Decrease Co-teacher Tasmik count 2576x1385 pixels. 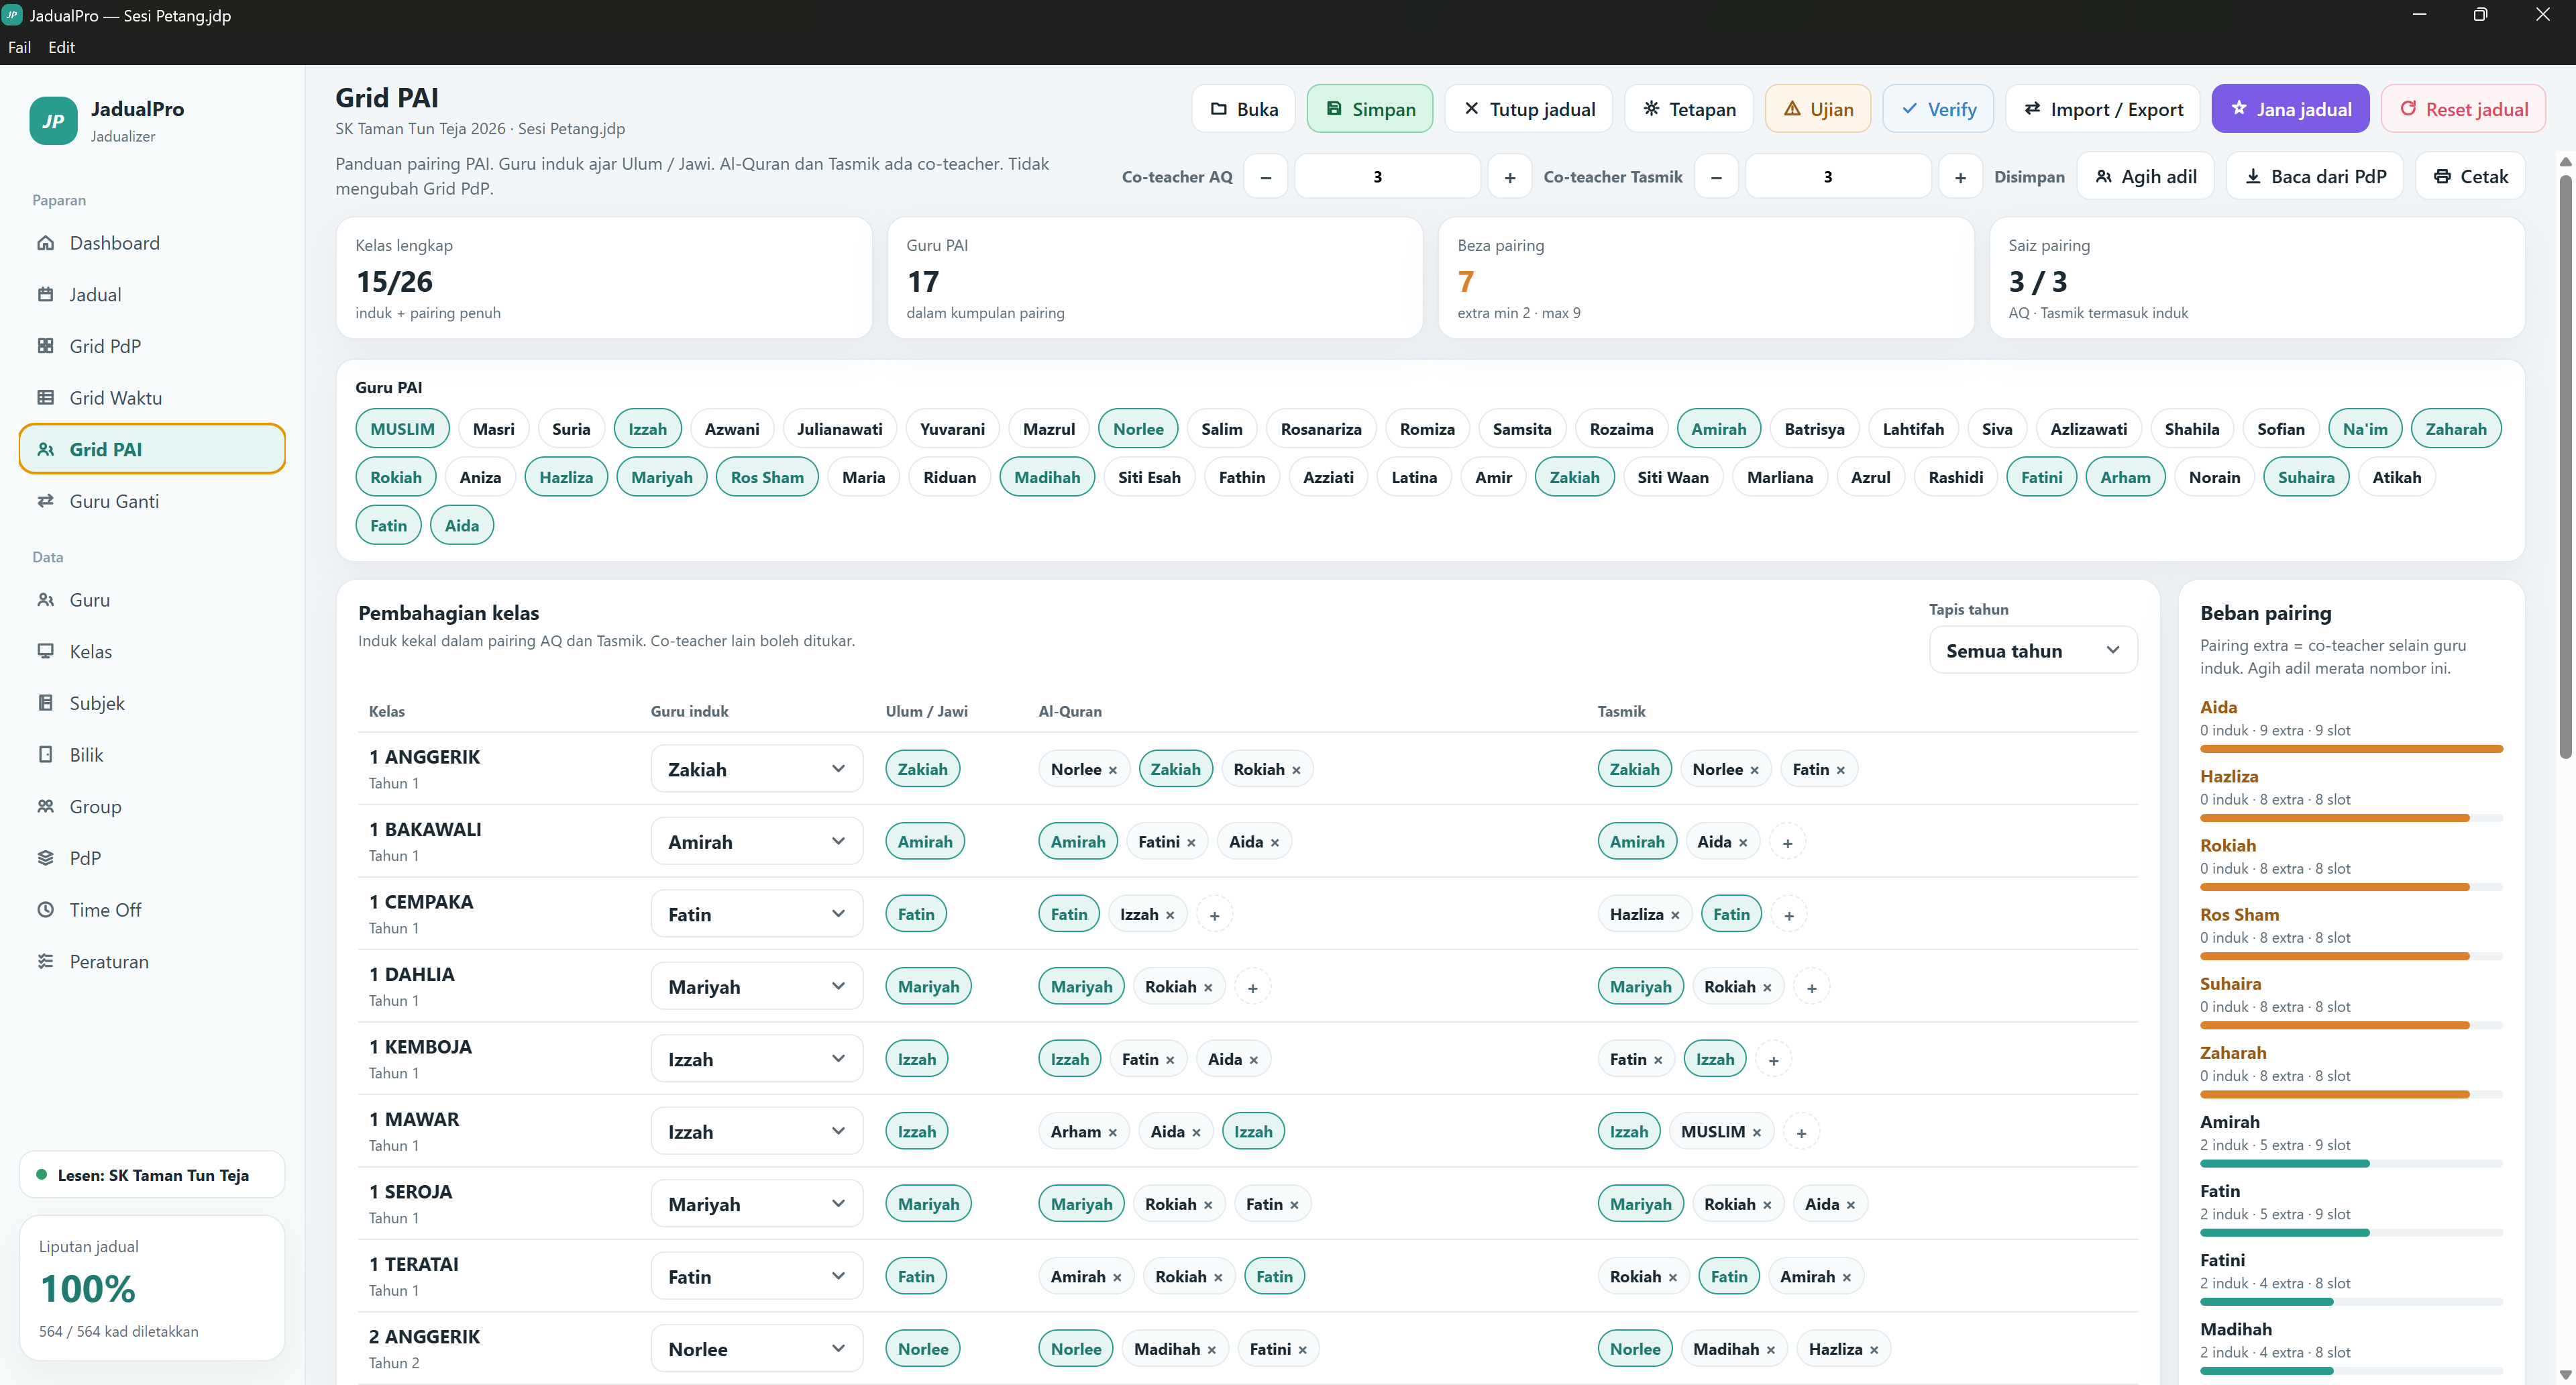[x=1716, y=177]
